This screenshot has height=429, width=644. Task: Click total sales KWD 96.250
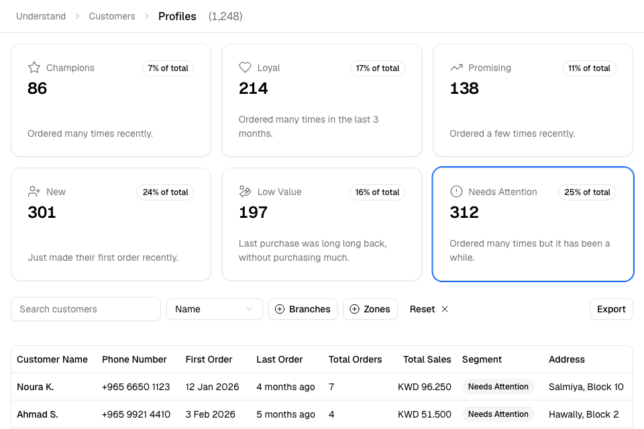(425, 387)
